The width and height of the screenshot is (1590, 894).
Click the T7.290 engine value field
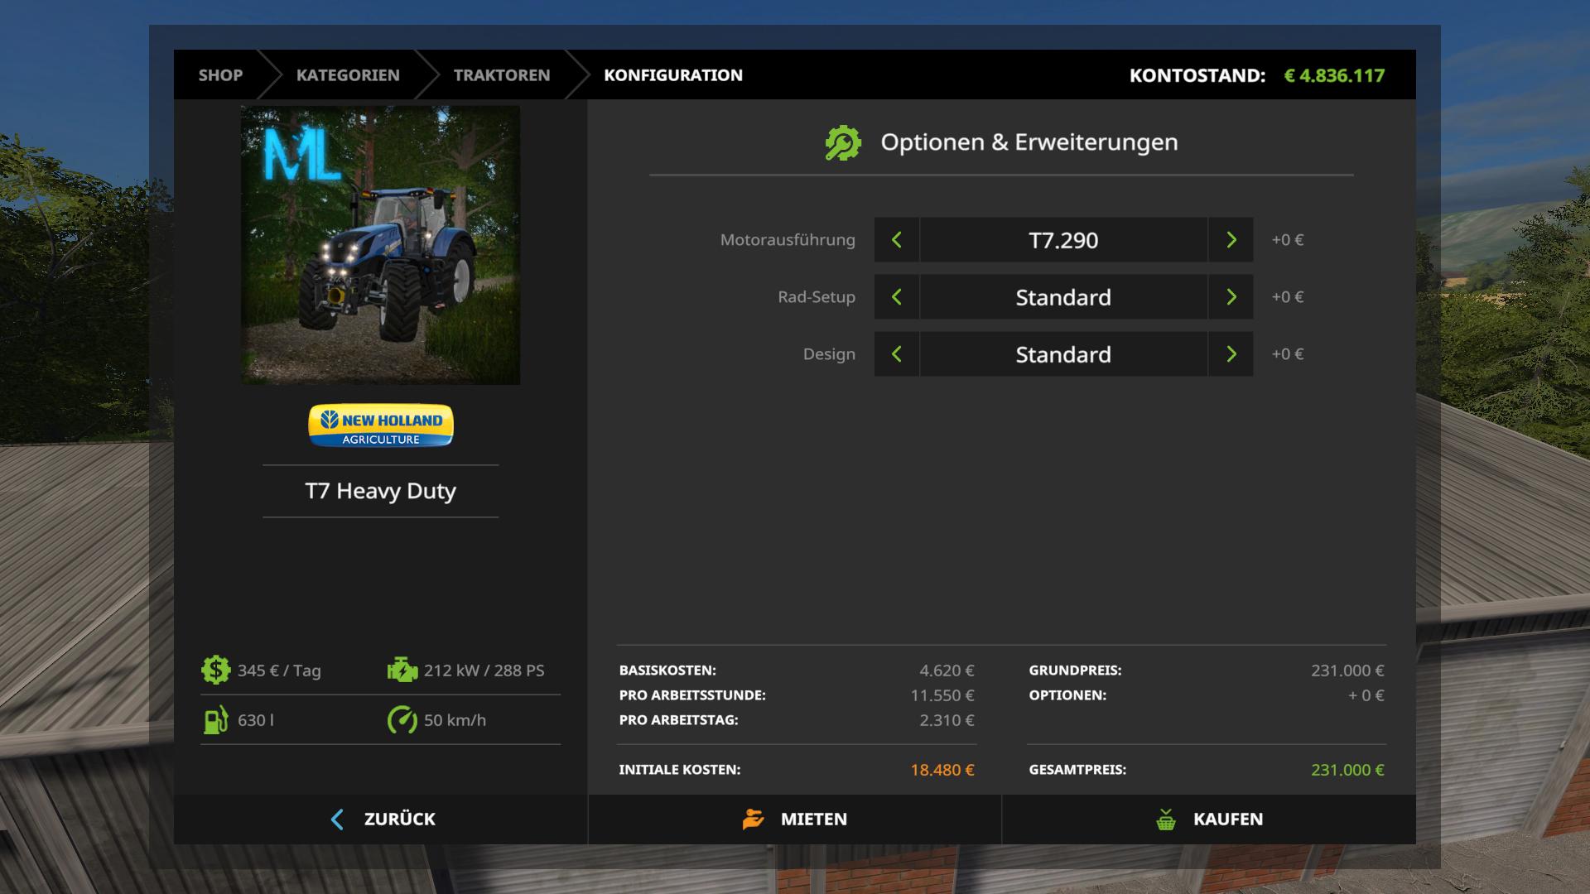(1063, 240)
